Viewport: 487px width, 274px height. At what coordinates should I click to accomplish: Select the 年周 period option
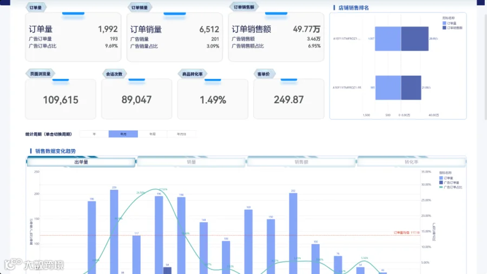[x=152, y=134]
